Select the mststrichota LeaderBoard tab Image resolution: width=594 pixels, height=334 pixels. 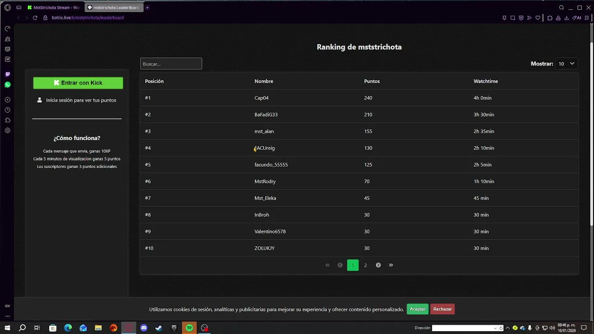click(x=114, y=7)
